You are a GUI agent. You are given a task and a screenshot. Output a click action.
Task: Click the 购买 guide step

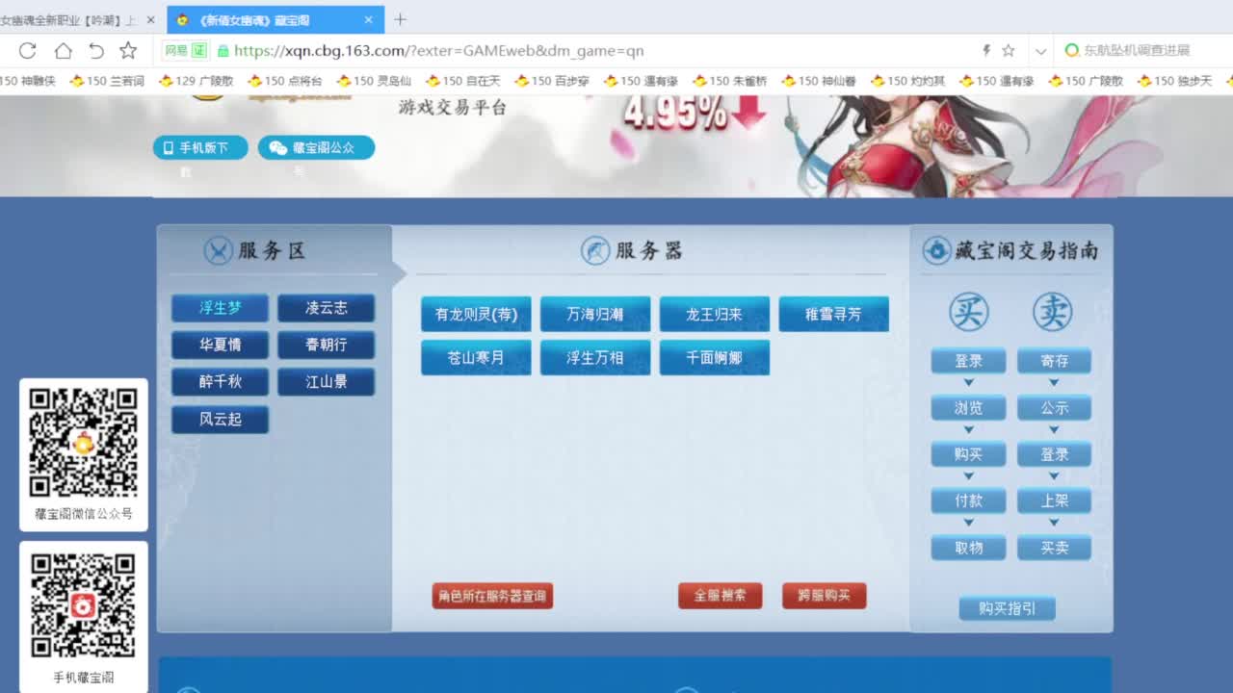point(969,454)
